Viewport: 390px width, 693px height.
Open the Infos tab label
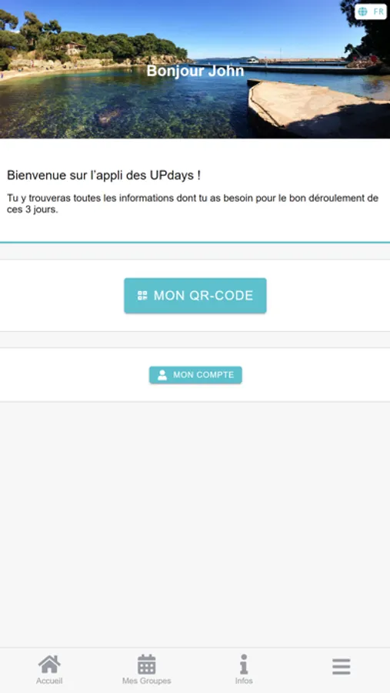pyautogui.click(x=244, y=681)
